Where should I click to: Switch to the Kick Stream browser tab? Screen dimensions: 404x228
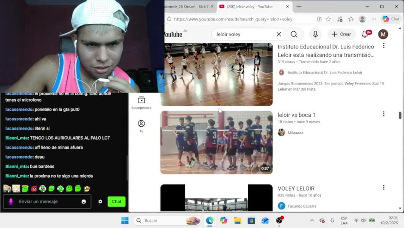coord(187,6)
